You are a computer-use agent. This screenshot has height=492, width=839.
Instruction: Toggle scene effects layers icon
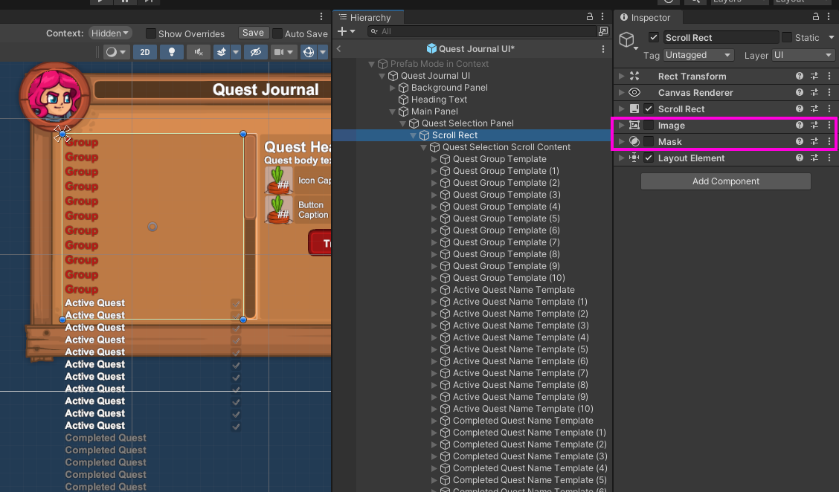[x=222, y=52]
